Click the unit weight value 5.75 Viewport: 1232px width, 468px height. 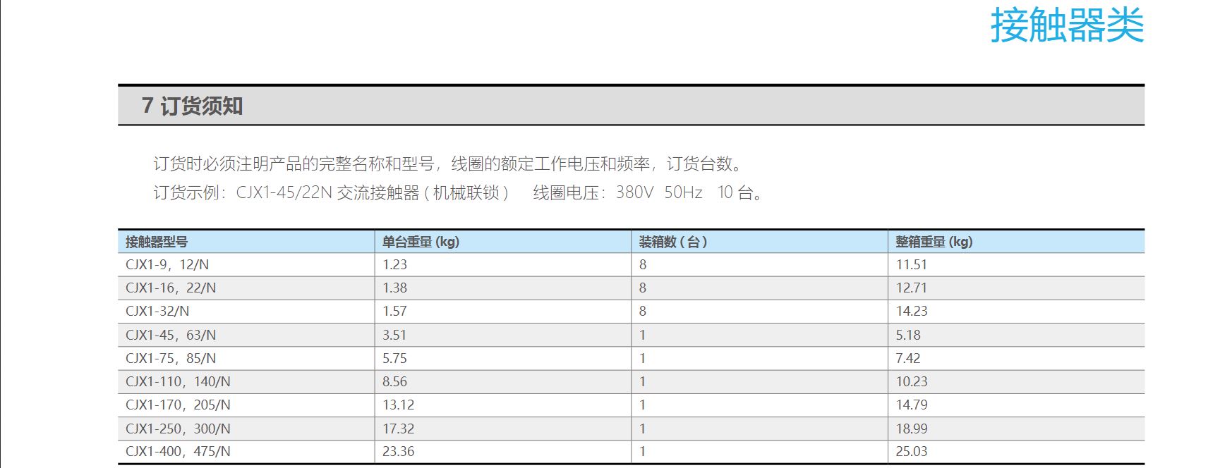pos(395,359)
